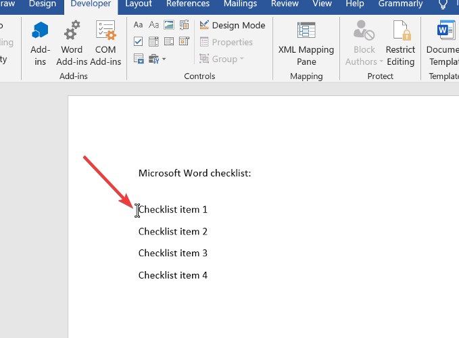
Task: Switch to the Layout tab
Action: (139, 4)
